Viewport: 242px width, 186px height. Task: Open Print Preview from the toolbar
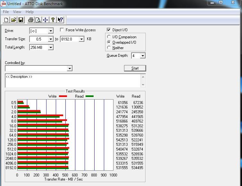(x=38, y=20)
